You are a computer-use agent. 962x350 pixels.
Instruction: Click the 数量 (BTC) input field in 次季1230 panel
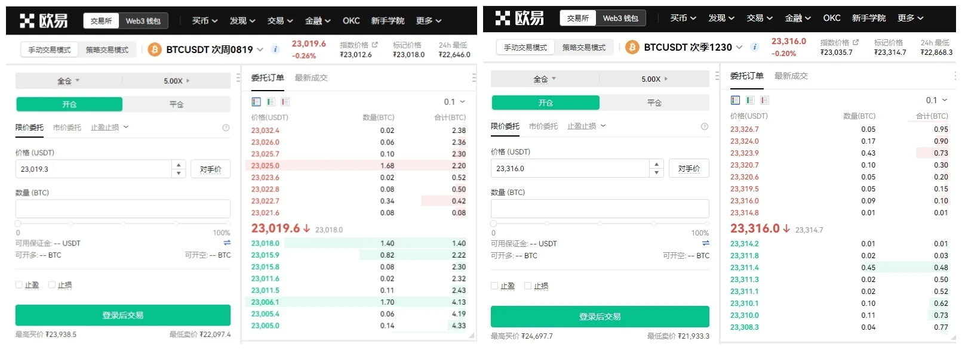click(600, 209)
